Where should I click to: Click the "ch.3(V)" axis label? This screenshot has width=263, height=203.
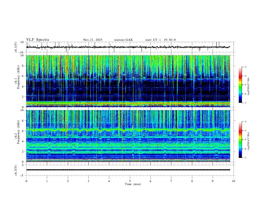point(16,170)
